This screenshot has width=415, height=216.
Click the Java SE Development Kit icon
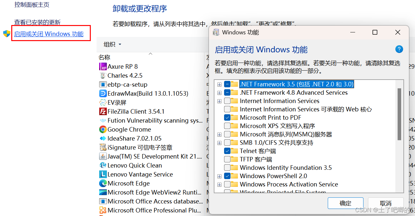point(103,156)
